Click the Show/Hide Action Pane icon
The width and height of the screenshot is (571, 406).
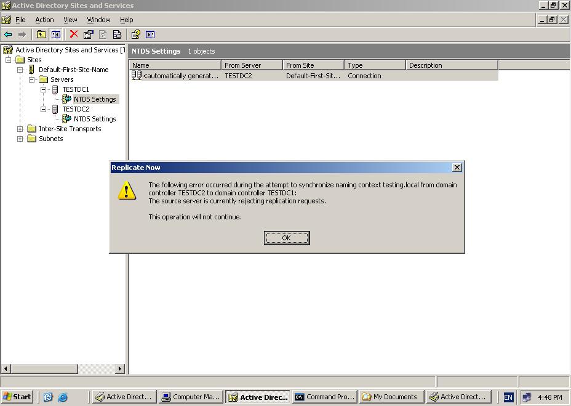pyautogui.click(x=150, y=35)
